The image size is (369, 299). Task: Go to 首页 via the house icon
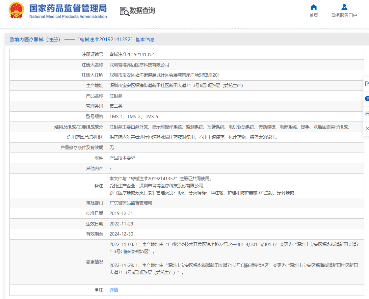pos(314,7)
